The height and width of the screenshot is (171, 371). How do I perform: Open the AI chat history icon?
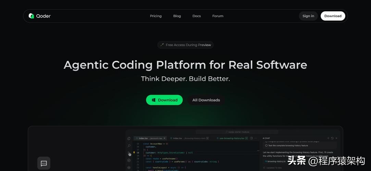coord(332,138)
